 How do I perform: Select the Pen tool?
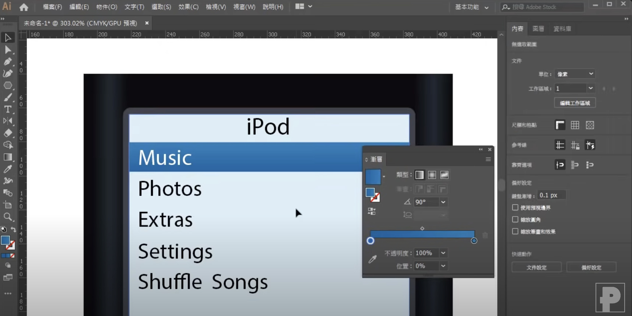click(8, 62)
